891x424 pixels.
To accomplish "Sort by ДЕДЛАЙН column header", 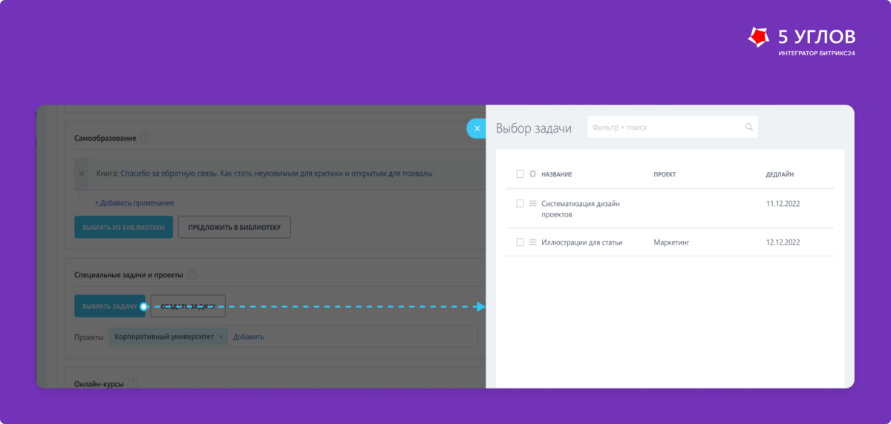I will point(780,175).
